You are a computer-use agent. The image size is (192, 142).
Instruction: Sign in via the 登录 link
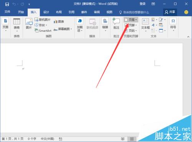(142, 4)
